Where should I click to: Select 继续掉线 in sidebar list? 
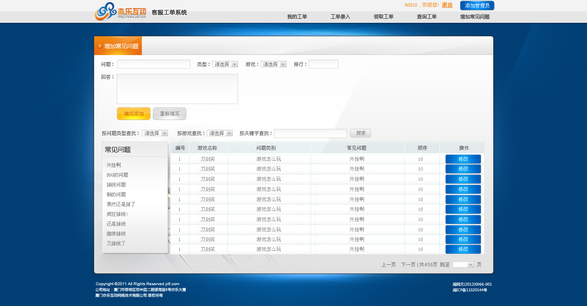coord(116,234)
